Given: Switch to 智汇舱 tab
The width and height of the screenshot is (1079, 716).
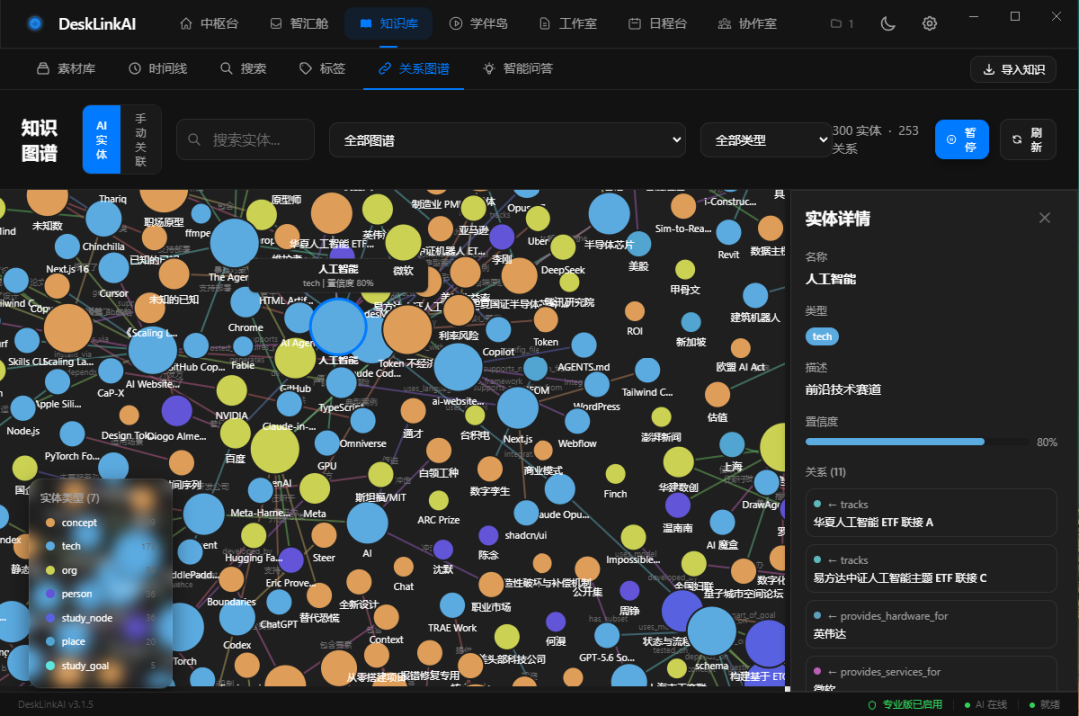Looking at the screenshot, I should click(299, 23).
